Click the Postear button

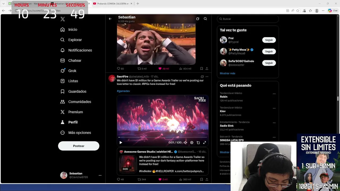(x=79, y=146)
